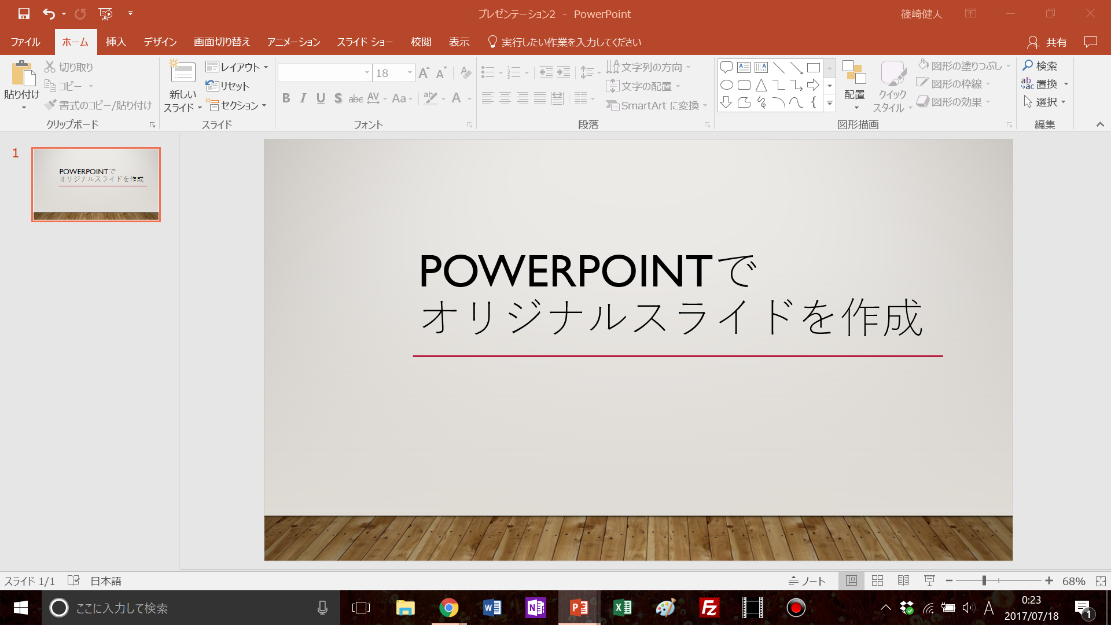
Task: Decrease list indent level
Action: pos(546,72)
